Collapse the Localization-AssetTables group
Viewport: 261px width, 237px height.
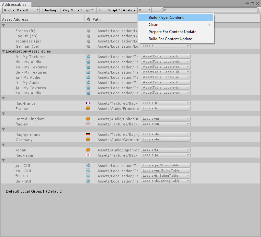tap(3, 51)
